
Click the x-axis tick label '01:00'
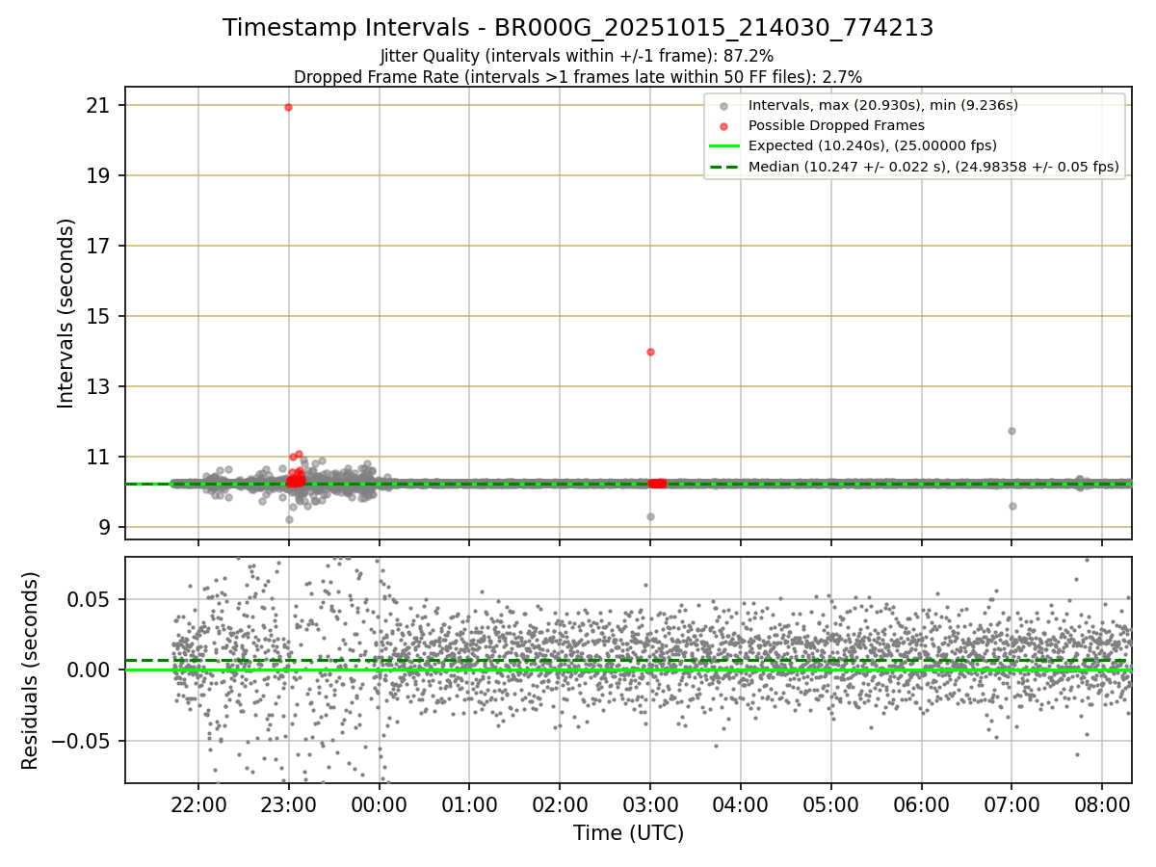coord(469,805)
